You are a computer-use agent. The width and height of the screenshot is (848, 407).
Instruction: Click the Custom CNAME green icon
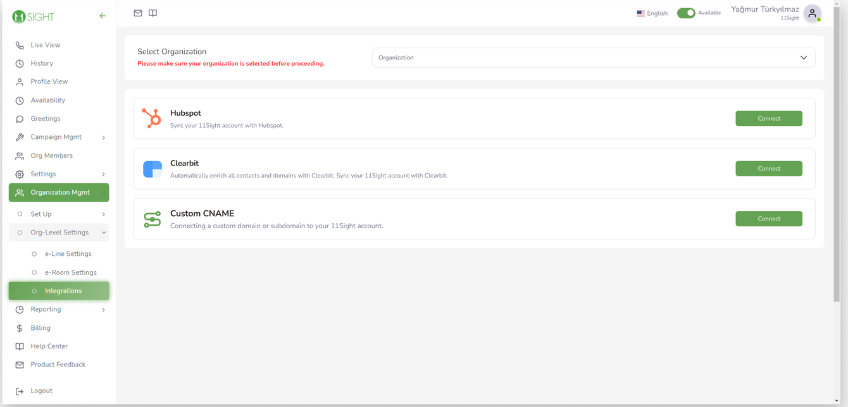pos(153,219)
